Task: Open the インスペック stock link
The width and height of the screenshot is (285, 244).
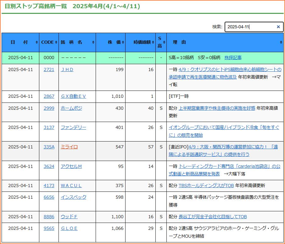Action: coord(73,197)
